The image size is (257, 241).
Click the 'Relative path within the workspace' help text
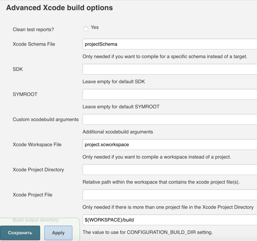[x=161, y=182]
